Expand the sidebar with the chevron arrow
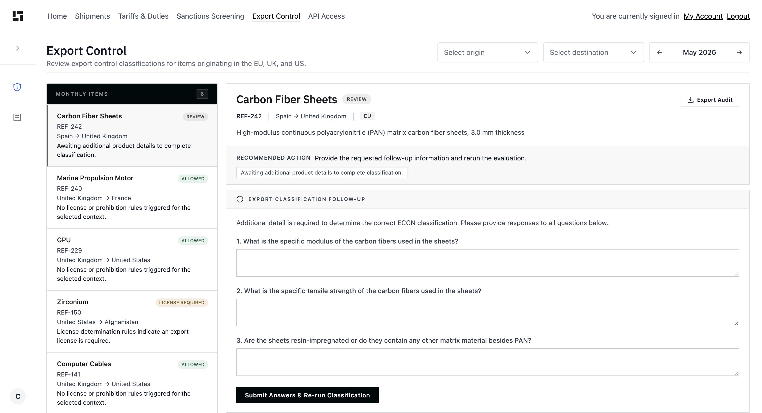This screenshot has height=413, width=762. click(x=18, y=48)
